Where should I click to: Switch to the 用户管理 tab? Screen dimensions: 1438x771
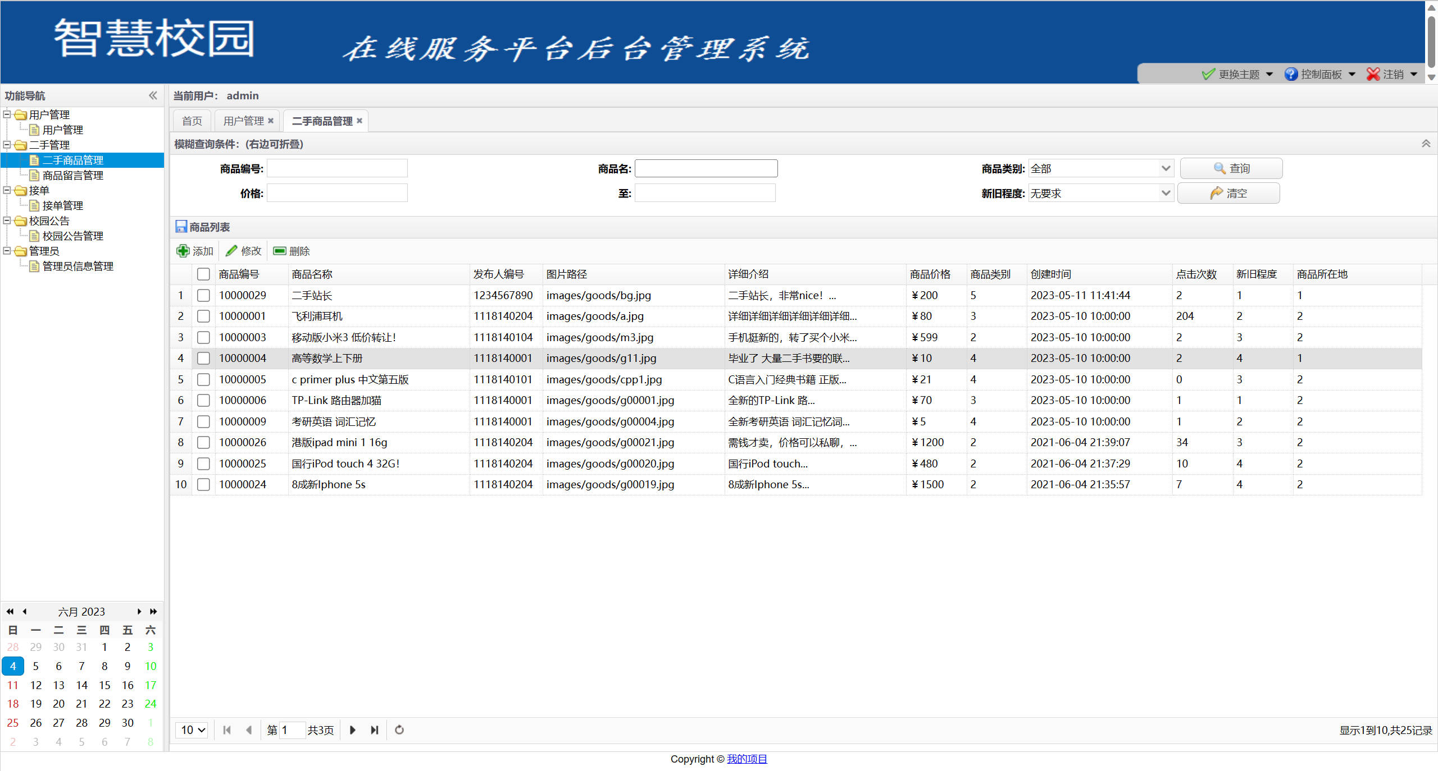click(243, 120)
